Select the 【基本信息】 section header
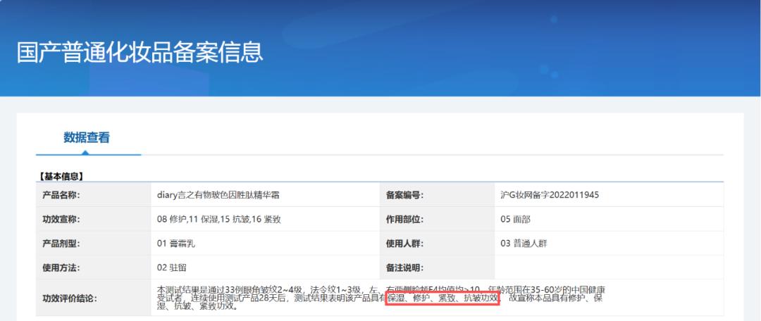This screenshot has height=321, width=761. tap(61, 176)
